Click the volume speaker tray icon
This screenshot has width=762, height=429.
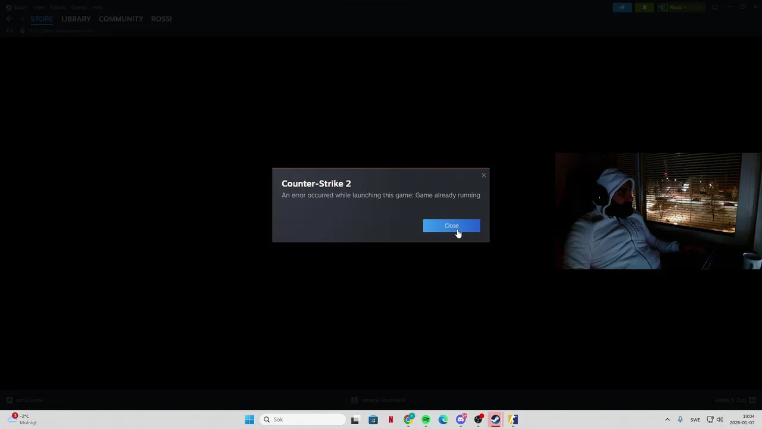[x=720, y=419]
